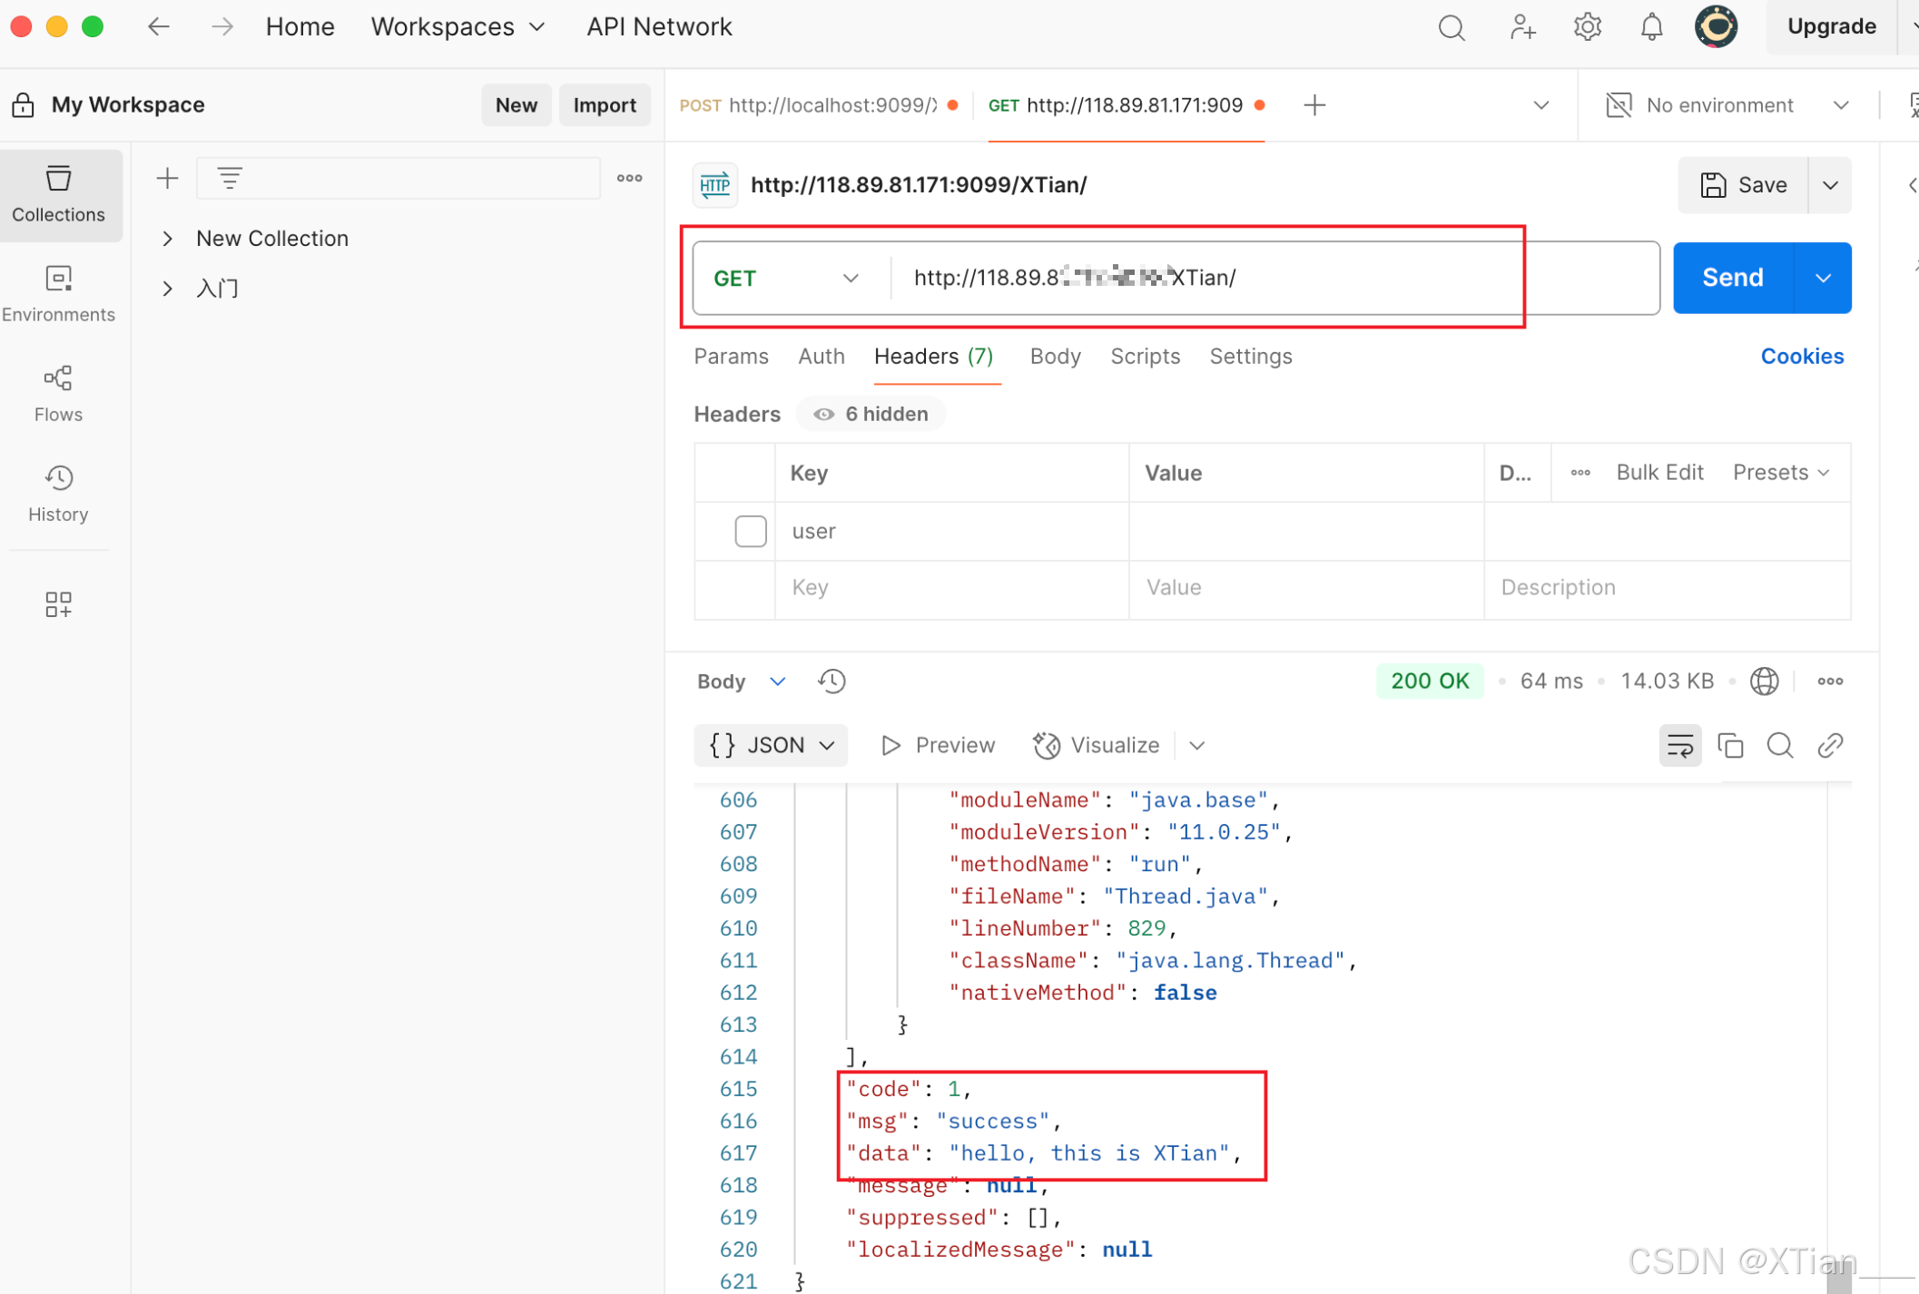Open the GET method dropdown
This screenshot has height=1294, width=1919.
(786, 278)
